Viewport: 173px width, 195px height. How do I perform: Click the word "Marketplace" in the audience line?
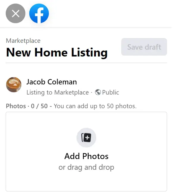click(72, 92)
